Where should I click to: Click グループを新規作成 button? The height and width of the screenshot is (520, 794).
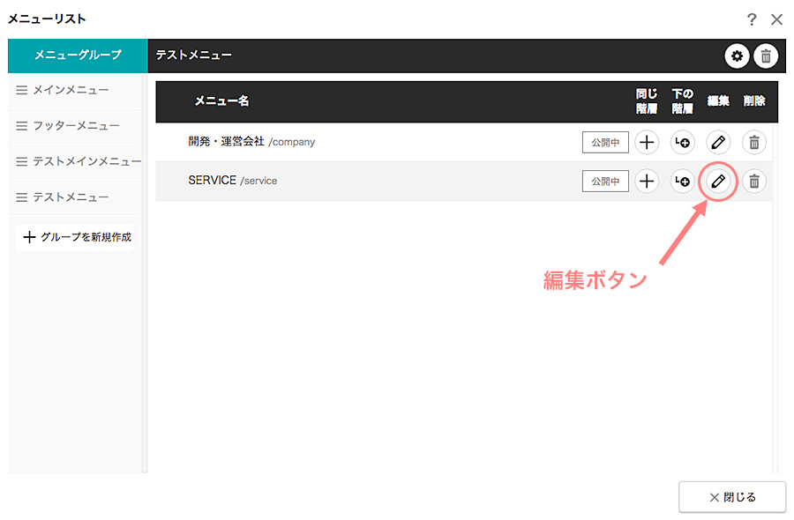[75, 237]
